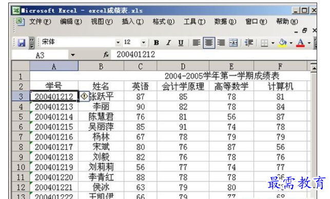Select column A header
Screen dimensions: 330x199
click(x=54, y=67)
